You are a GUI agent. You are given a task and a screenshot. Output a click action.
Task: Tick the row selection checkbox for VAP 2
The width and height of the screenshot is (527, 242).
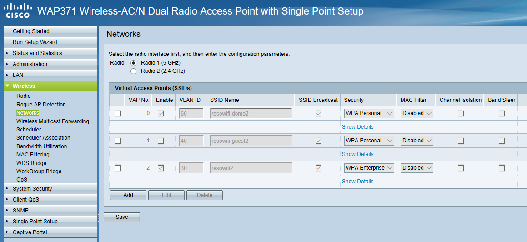tap(118, 168)
